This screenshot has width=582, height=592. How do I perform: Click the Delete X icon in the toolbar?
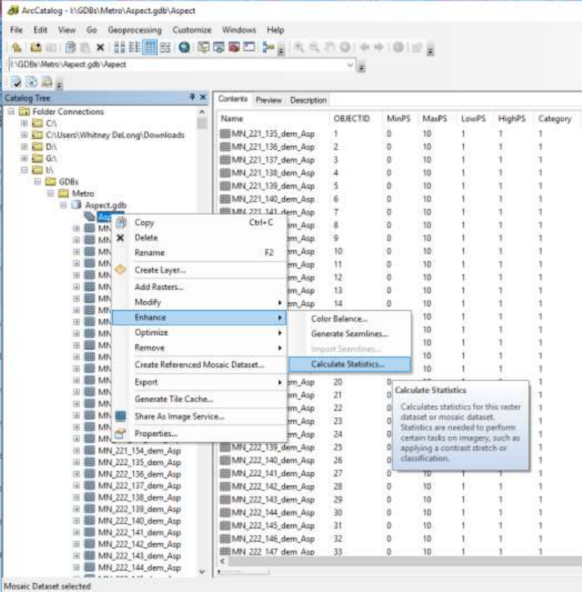click(x=100, y=47)
